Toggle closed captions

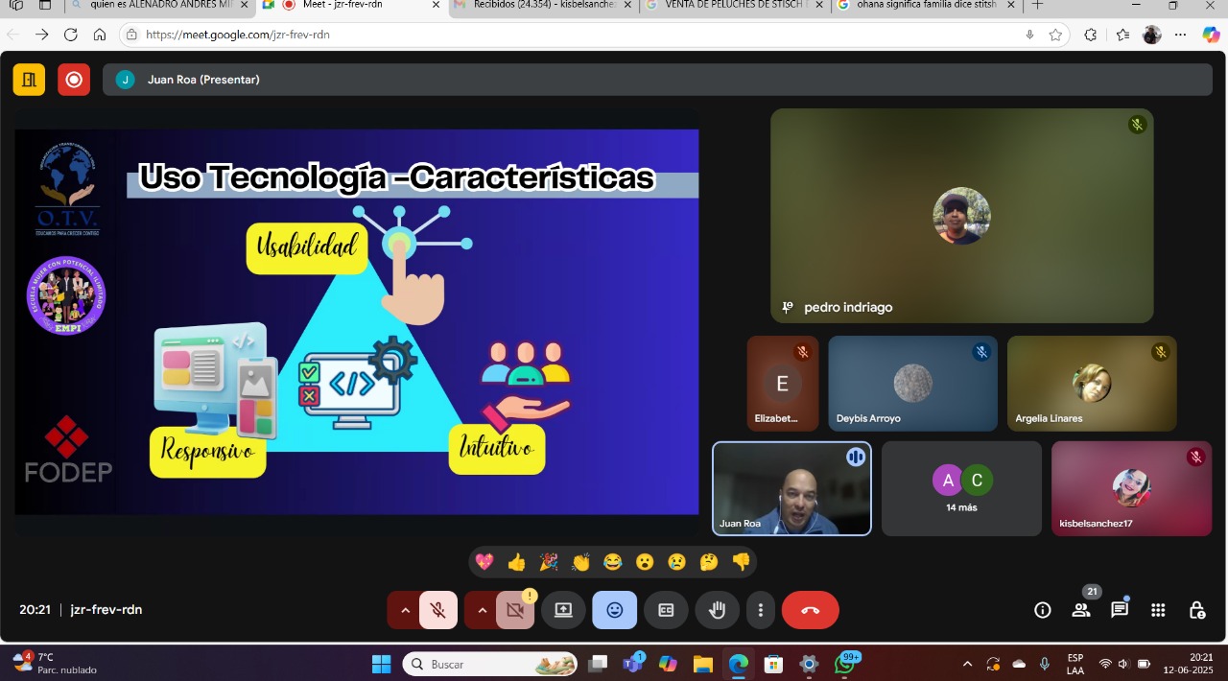click(666, 610)
